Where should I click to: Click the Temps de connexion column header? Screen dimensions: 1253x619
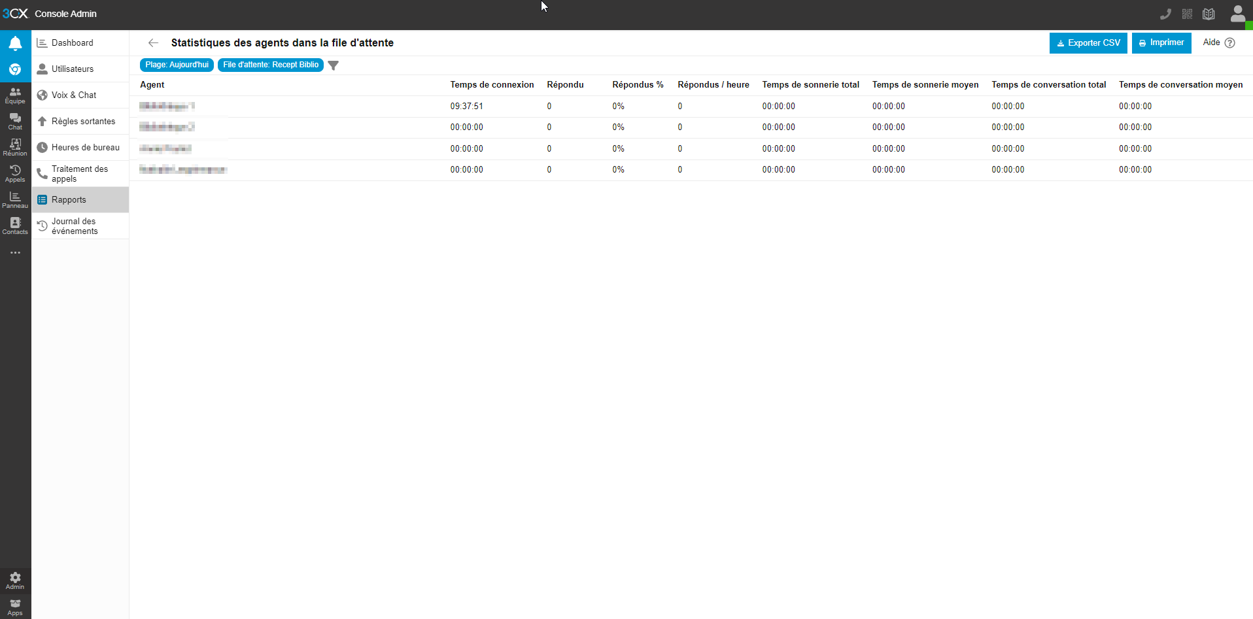pos(492,85)
